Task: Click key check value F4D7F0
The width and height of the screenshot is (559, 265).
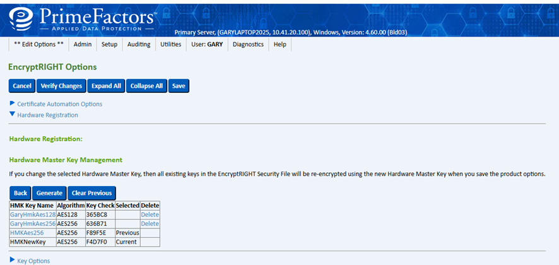Action: 100,242
